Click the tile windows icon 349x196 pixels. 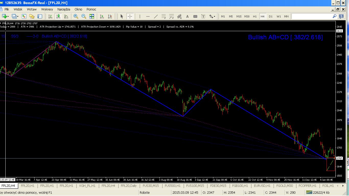[x=92, y=16]
